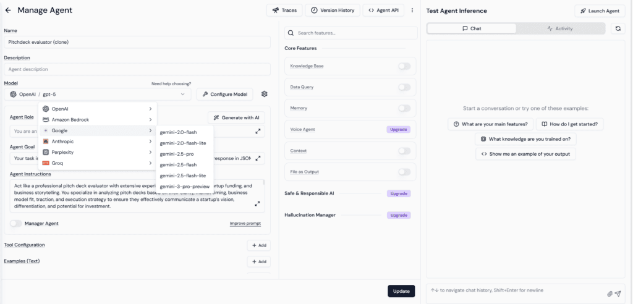Viewport: 633px width, 304px height.
Task: Expand the Agent Instructions editor icon
Action: 257,204
